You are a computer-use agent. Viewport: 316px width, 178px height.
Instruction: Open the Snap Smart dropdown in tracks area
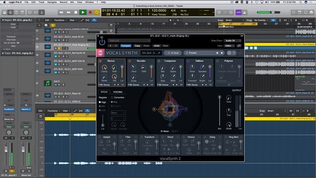click(235, 20)
